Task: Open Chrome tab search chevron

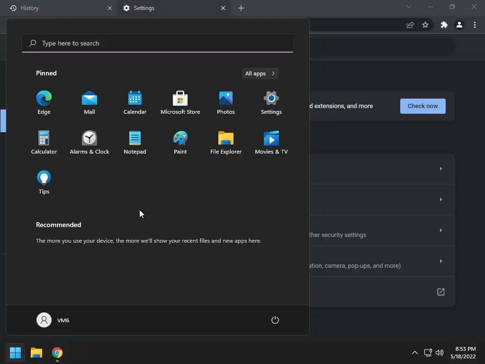Action: tap(409, 7)
